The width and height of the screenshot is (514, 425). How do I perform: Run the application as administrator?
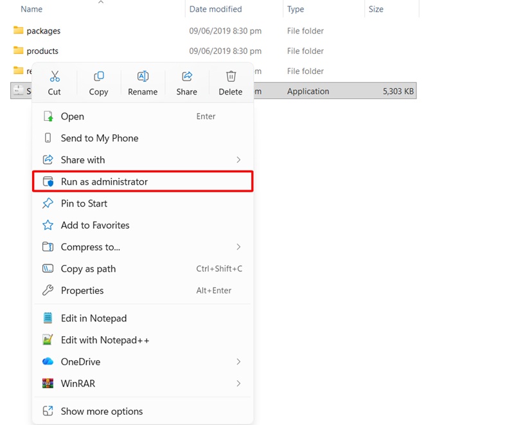coord(103,181)
